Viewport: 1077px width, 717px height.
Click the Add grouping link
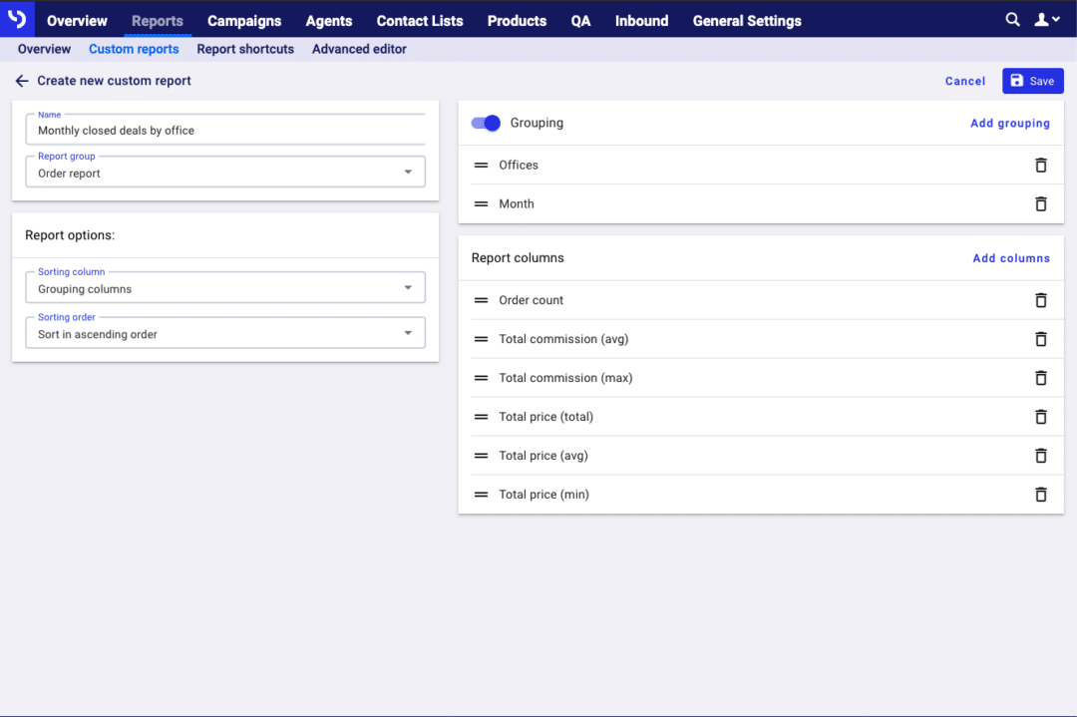(x=1010, y=123)
